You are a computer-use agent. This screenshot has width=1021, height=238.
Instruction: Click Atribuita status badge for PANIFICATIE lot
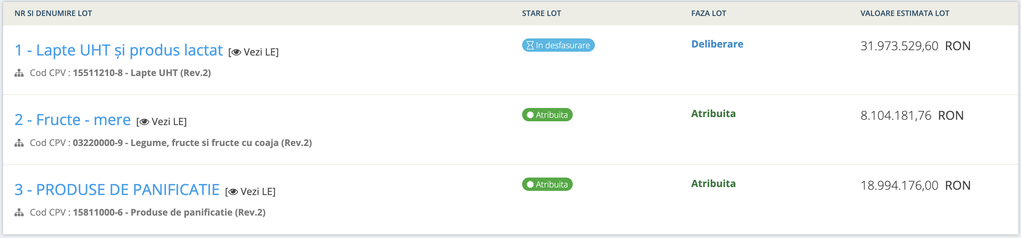click(x=547, y=184)
